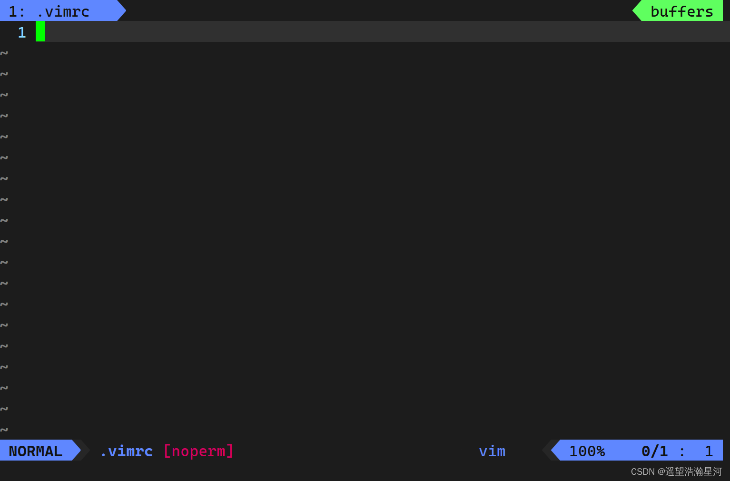
Task: Click the '0/1' line count indicator
Action: click(655, 451)
